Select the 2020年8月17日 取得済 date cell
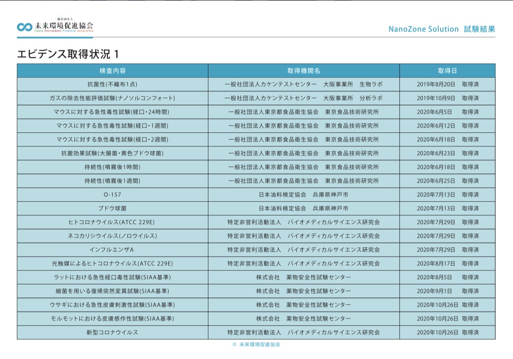 pos(447,263)
